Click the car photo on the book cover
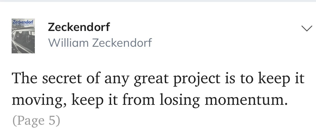The height and width of the screenshot is (133, 316). [x=23, y=40]
